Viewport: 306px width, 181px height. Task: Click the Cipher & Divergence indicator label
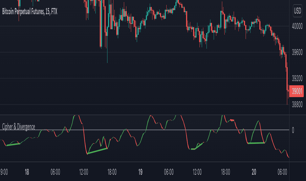click(18, 127)
